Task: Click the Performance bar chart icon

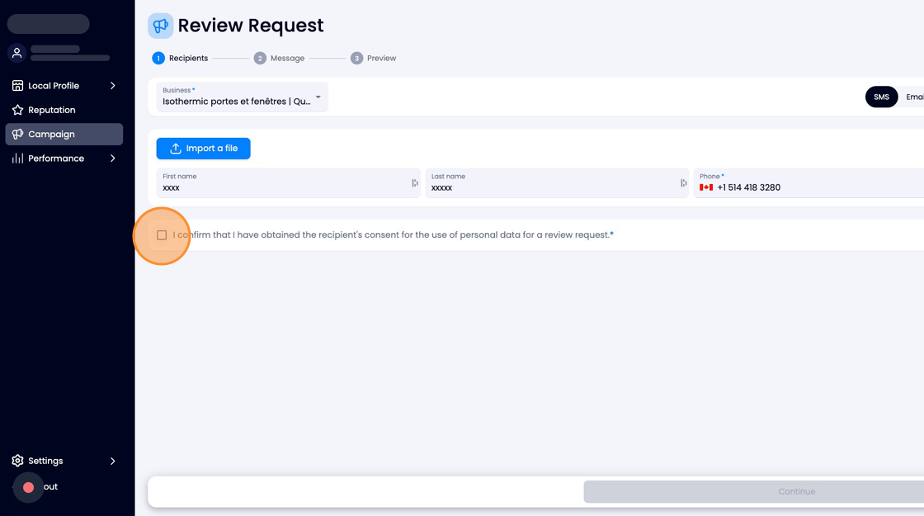Action: point(17,158)
